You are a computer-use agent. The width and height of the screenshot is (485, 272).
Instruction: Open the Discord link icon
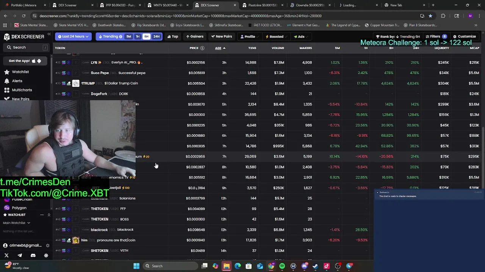tap(33, 255)
